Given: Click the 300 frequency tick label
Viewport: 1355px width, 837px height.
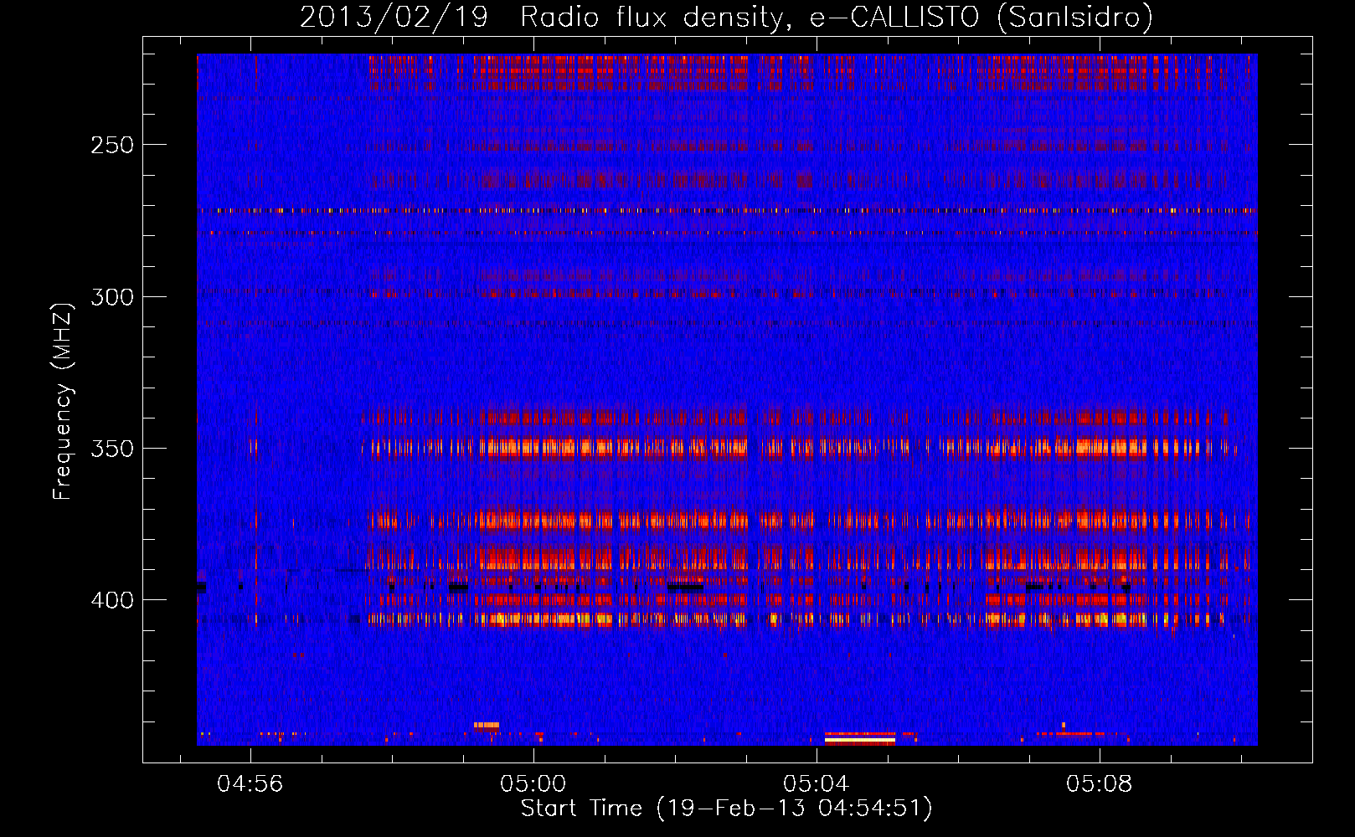Looking at the screenshot, I should pos(112,297).
